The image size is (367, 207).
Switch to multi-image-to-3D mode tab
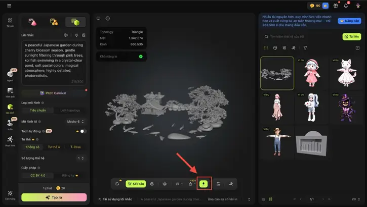click(x=54, y=22)
